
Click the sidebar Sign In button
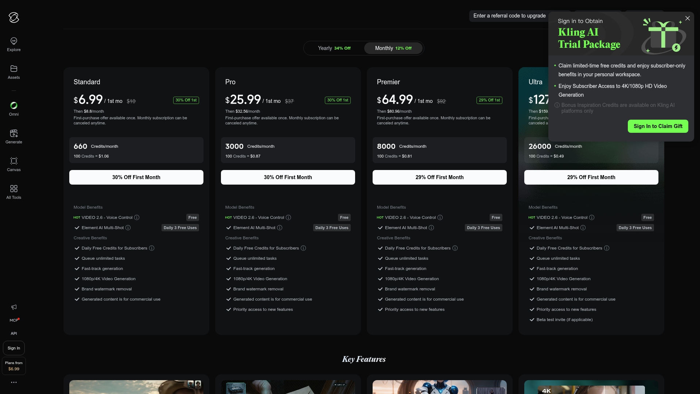click(x=14, y=348)
